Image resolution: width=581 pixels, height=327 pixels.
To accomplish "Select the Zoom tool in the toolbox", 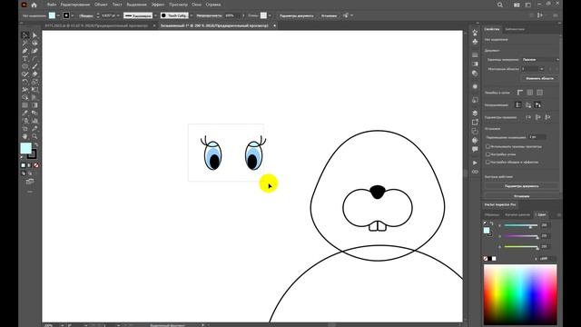I will [34, 136].
